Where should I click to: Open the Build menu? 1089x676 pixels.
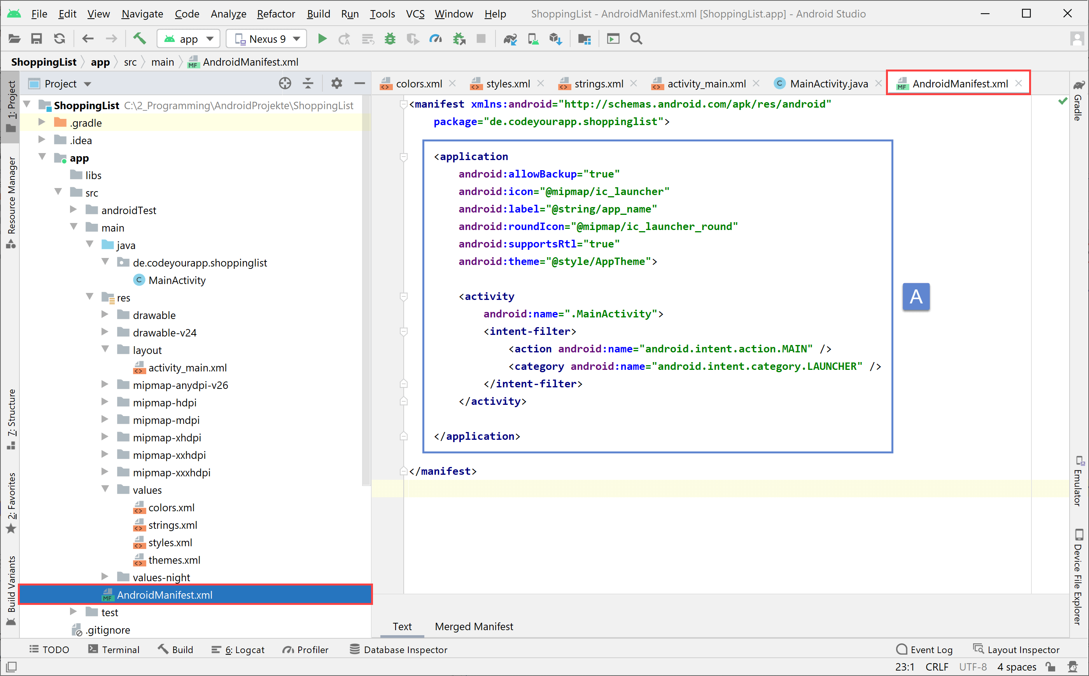pos(318,14)
